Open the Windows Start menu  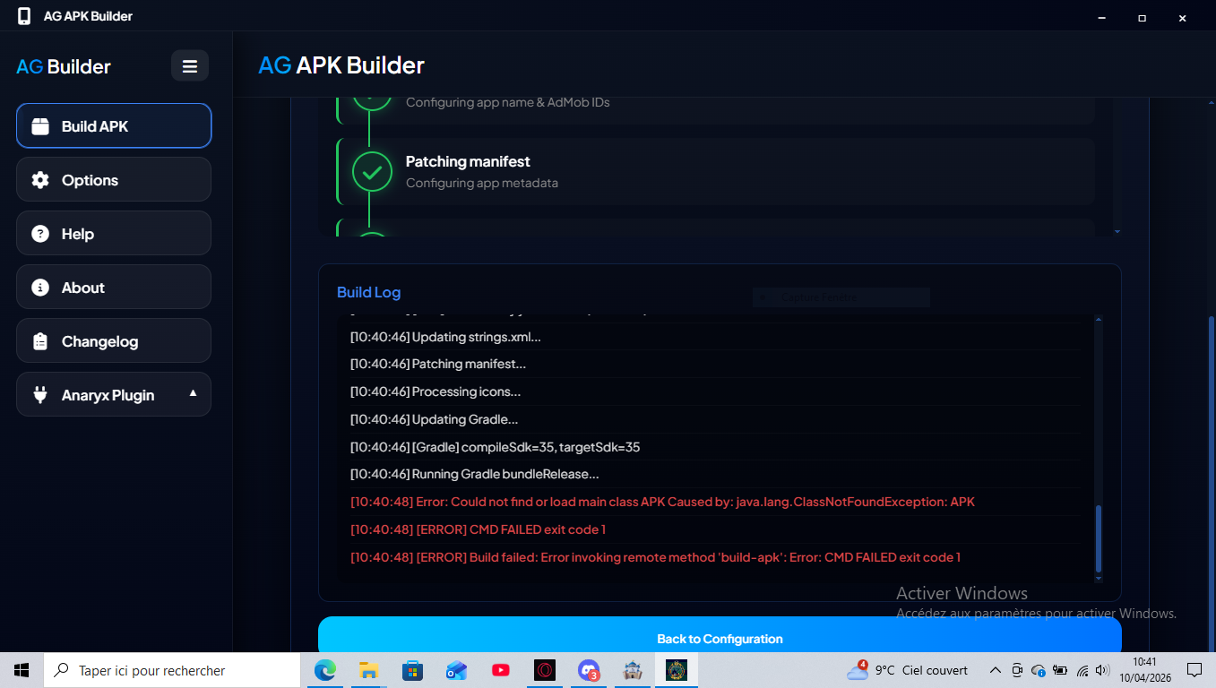tap(22, 670)
